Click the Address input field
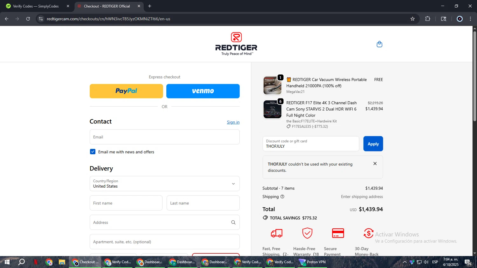Screen dimensions: 477x268 (x=164, y=222)
